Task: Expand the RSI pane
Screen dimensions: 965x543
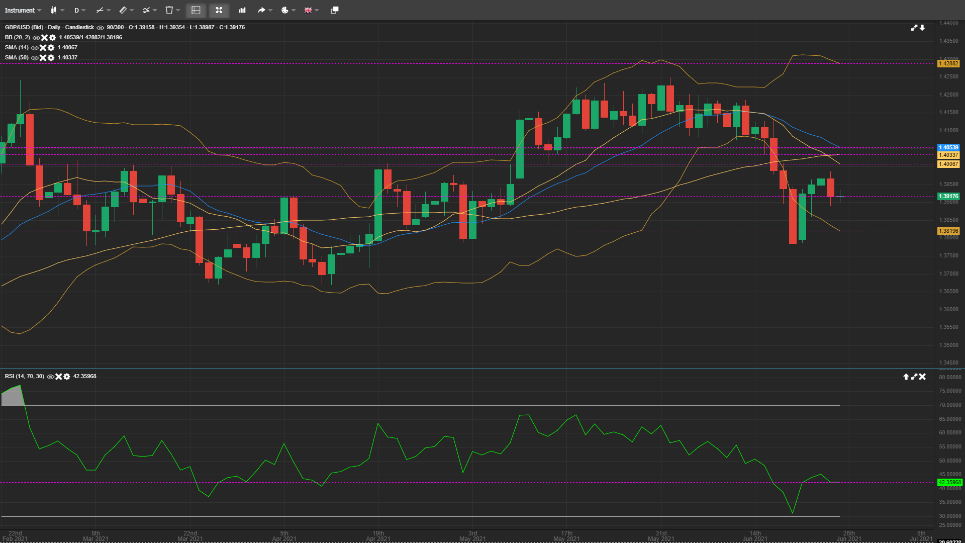Action: pyautogui.click(x=914, y=377)
